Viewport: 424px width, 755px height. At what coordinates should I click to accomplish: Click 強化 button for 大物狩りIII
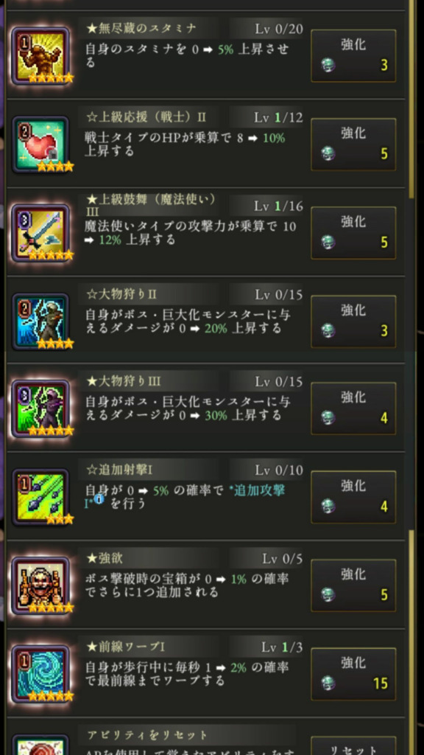coord(353,408)
